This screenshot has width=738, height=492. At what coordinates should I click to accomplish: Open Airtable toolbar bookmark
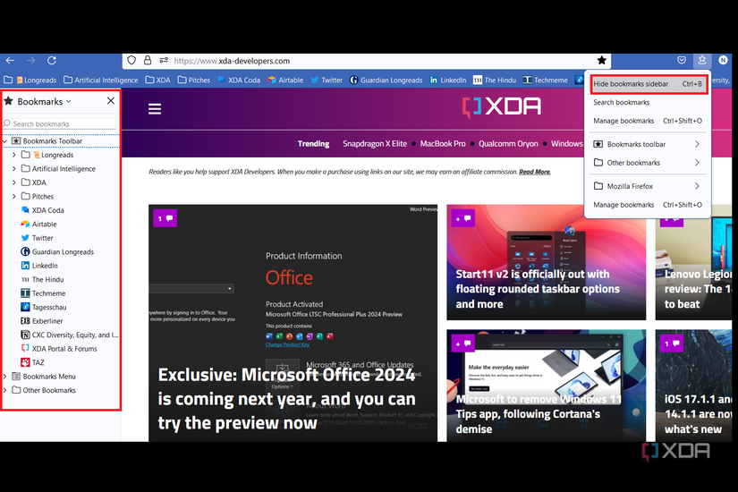coord(285,80)
